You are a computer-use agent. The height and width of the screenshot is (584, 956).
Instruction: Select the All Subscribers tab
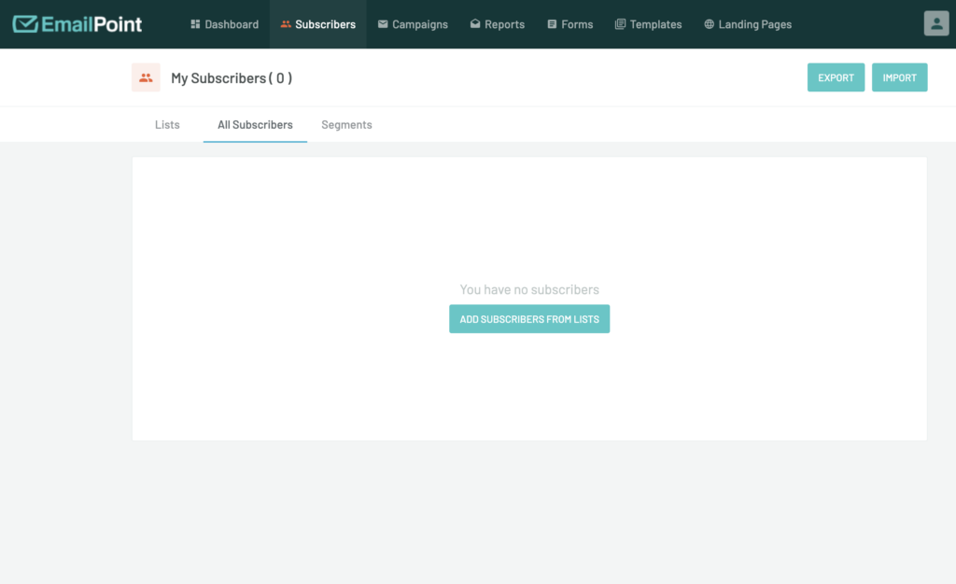[255, 125]
